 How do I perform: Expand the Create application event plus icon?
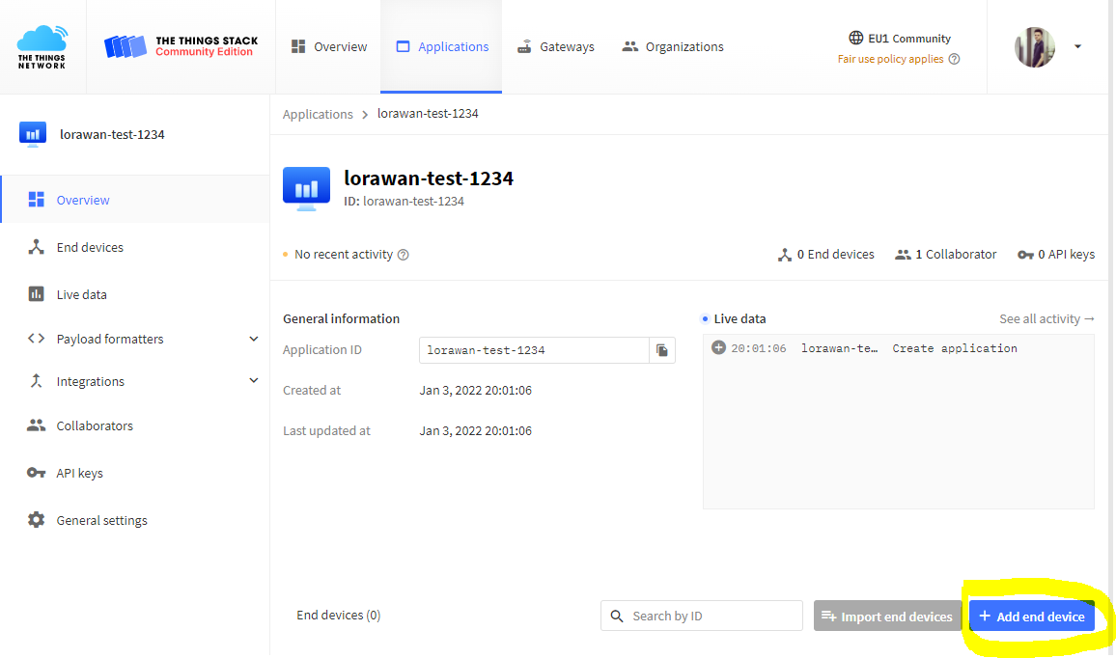pyautogui.click(x=719, y=348)
